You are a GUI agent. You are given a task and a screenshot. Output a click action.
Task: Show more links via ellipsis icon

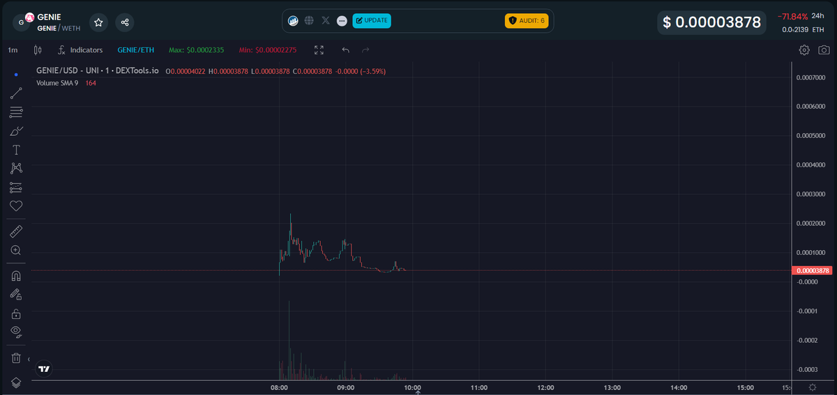(342, 21)
